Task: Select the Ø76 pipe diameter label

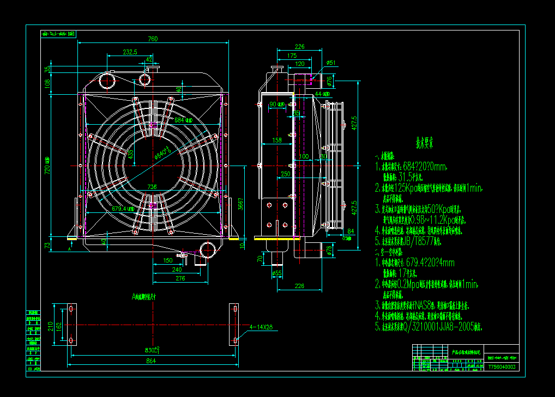Action: 329,80
